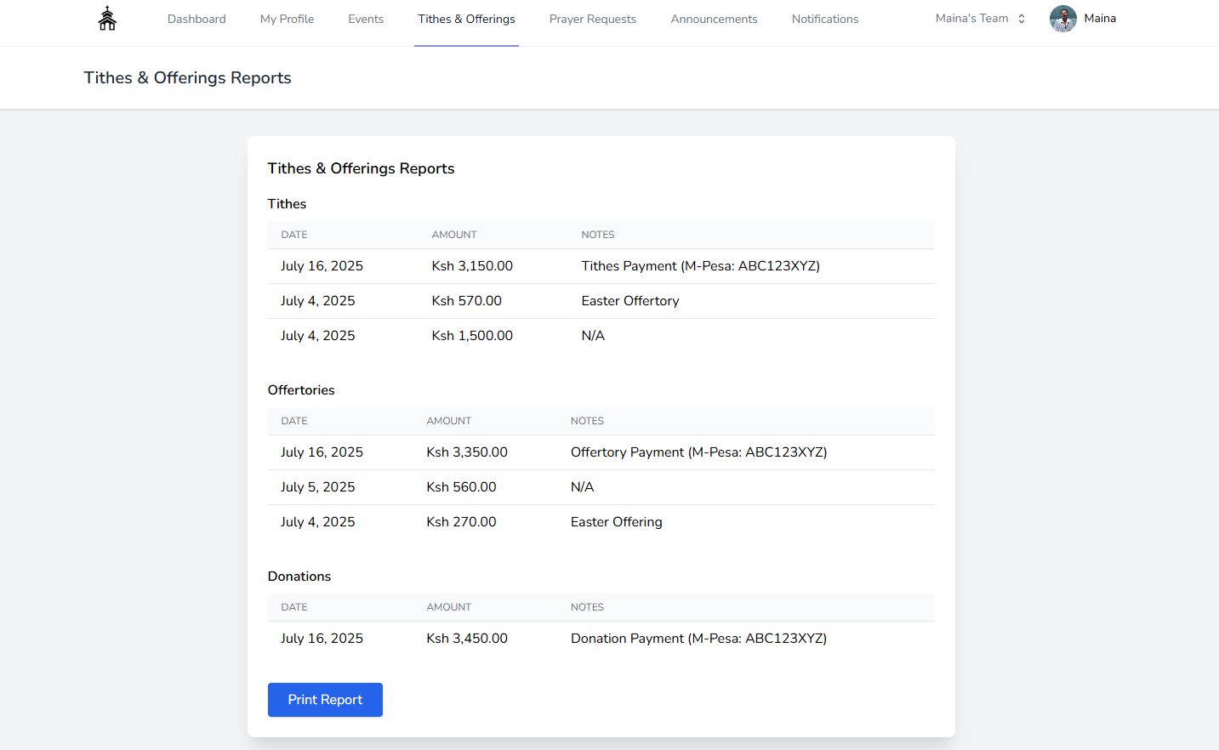Screen dimensions: 1219x750
Task: Select the July 5, 2025 date
Action: 318,487
